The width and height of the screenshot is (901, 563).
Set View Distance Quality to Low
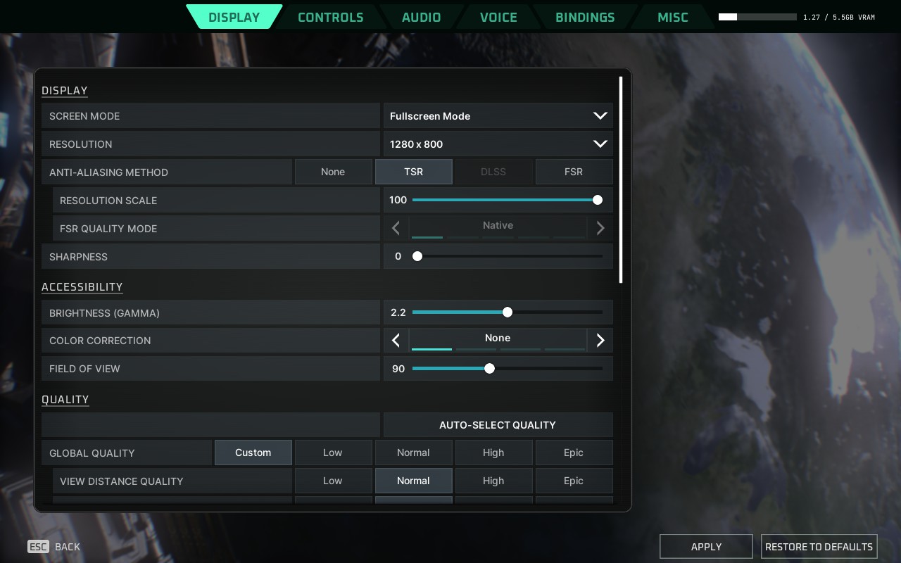333,481
